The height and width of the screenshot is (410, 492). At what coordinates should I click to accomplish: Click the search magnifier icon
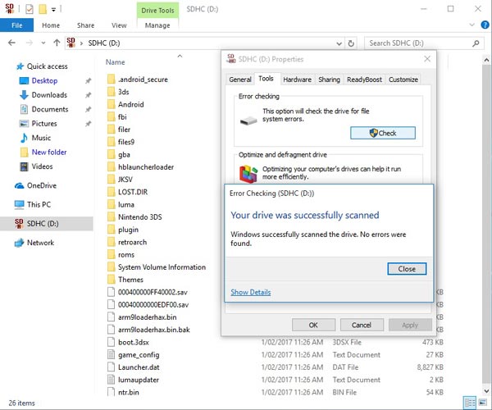pyautogui.click(x=476, y=43)
